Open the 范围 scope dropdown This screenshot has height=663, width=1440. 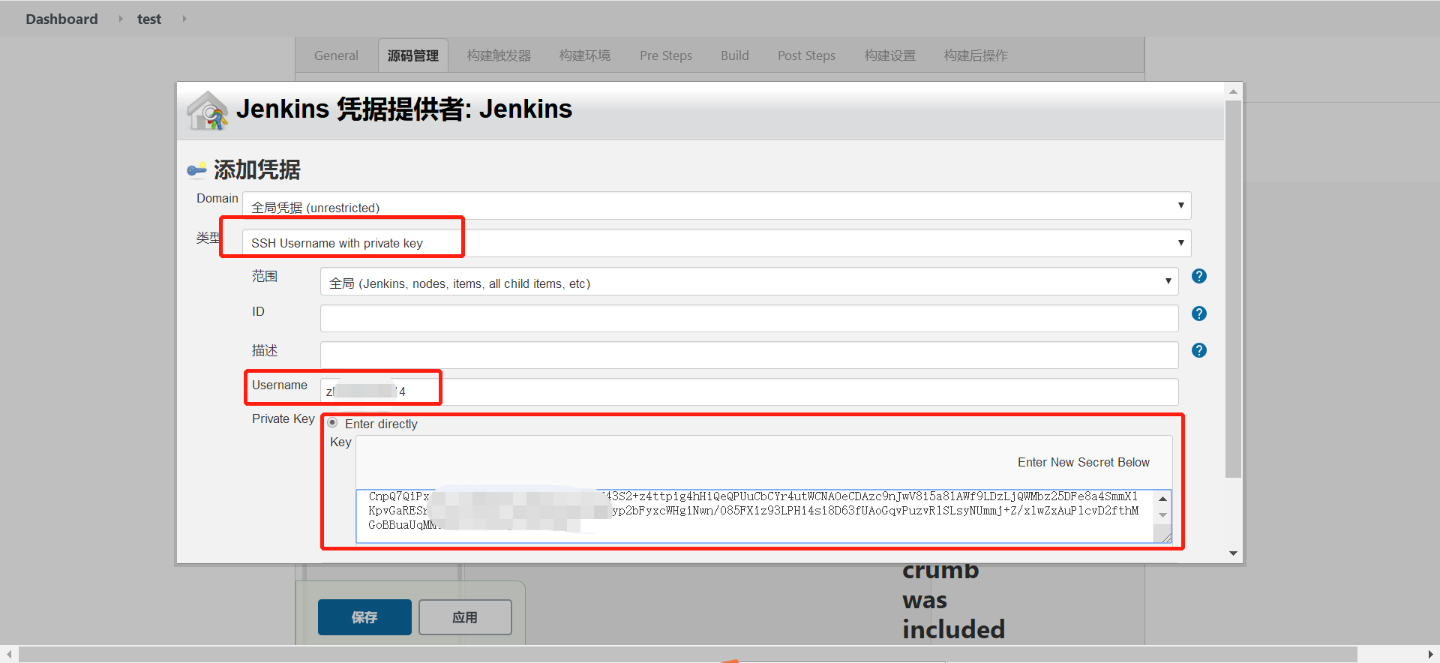(x=749, y=282)
